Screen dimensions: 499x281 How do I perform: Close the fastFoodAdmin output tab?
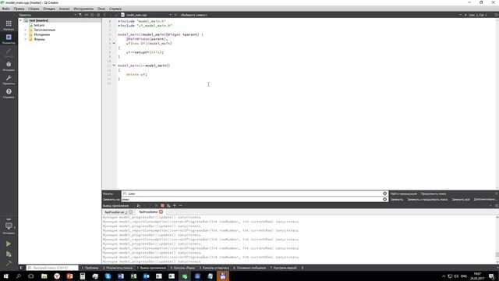(161, 212)
